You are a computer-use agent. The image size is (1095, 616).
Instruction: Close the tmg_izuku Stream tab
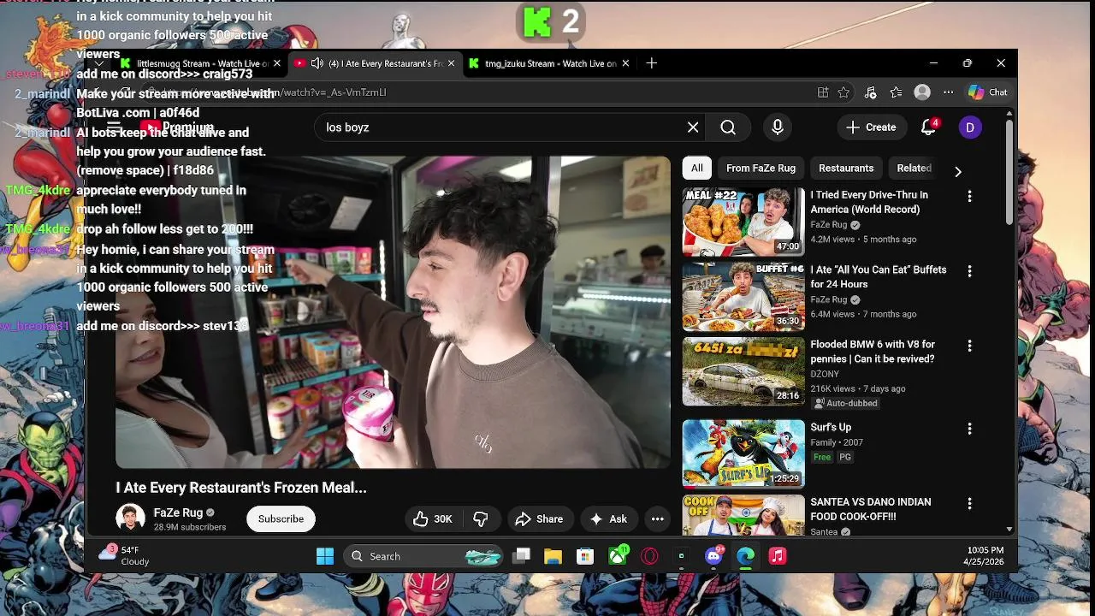tap(625, 63)
